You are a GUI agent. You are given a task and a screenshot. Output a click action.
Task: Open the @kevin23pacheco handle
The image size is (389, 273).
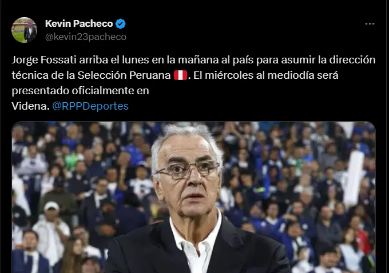[x=86, y=37]
